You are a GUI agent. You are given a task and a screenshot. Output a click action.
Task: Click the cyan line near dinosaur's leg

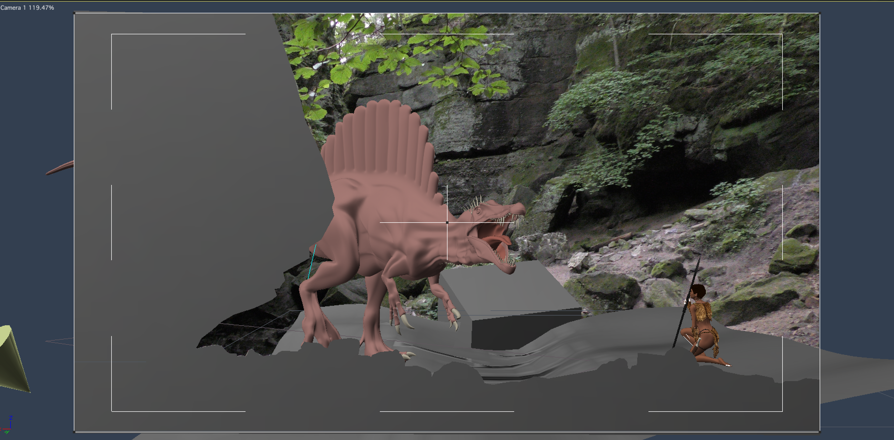click(x=312, y=262)
